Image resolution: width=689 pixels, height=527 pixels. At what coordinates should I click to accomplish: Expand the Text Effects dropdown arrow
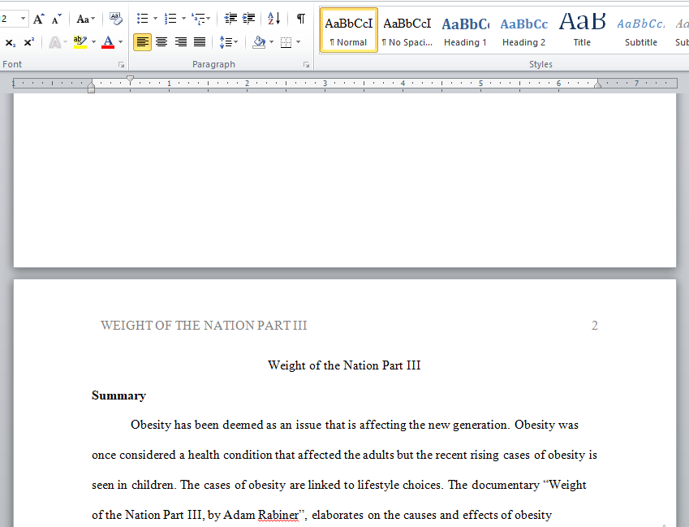click(66, 42)
